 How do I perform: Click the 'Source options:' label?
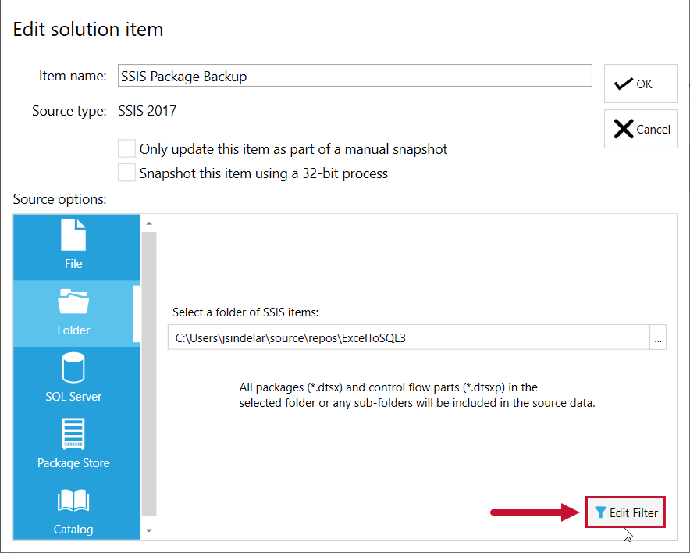tap(60, 199)
